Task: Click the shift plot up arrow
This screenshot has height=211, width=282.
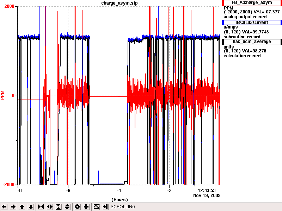Action: coord(22,207)
